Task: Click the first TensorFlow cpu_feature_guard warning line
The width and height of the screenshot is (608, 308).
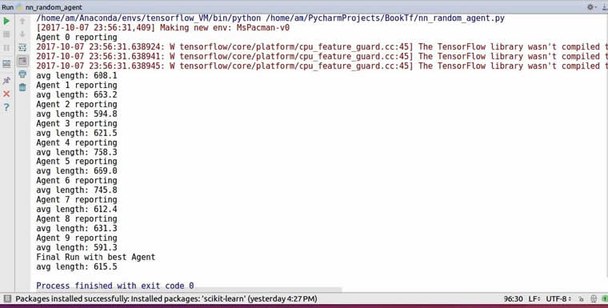Action: point(322,47)
